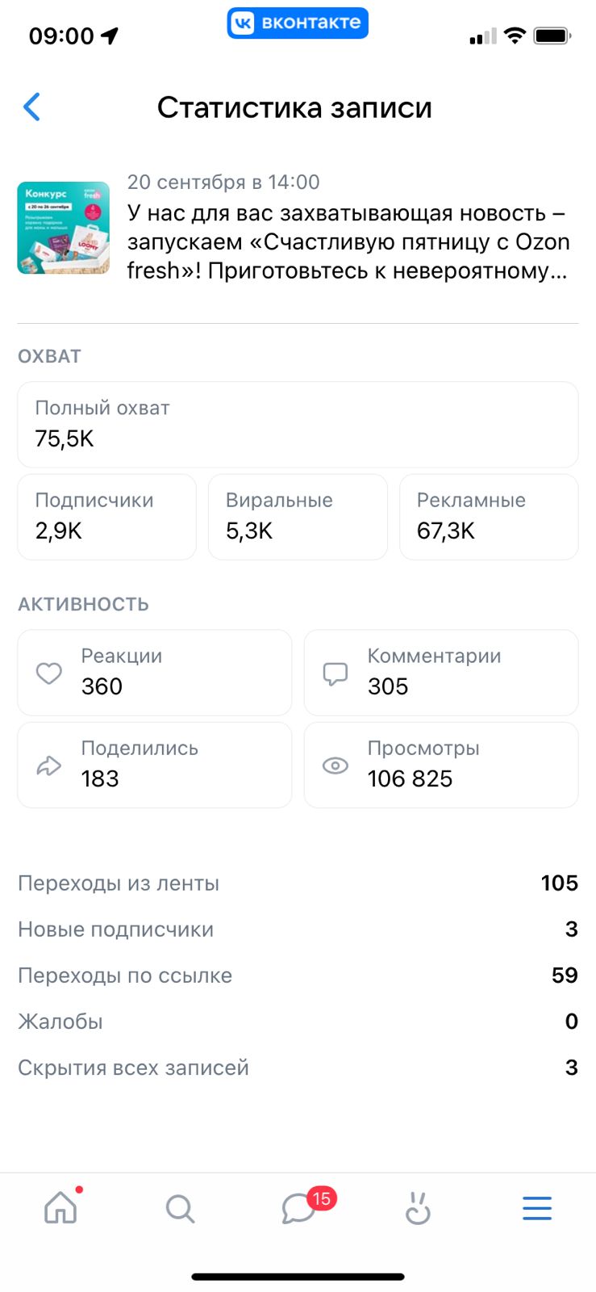Open the VKontakte return pill

pyautogui.click(x=298, y=23)
